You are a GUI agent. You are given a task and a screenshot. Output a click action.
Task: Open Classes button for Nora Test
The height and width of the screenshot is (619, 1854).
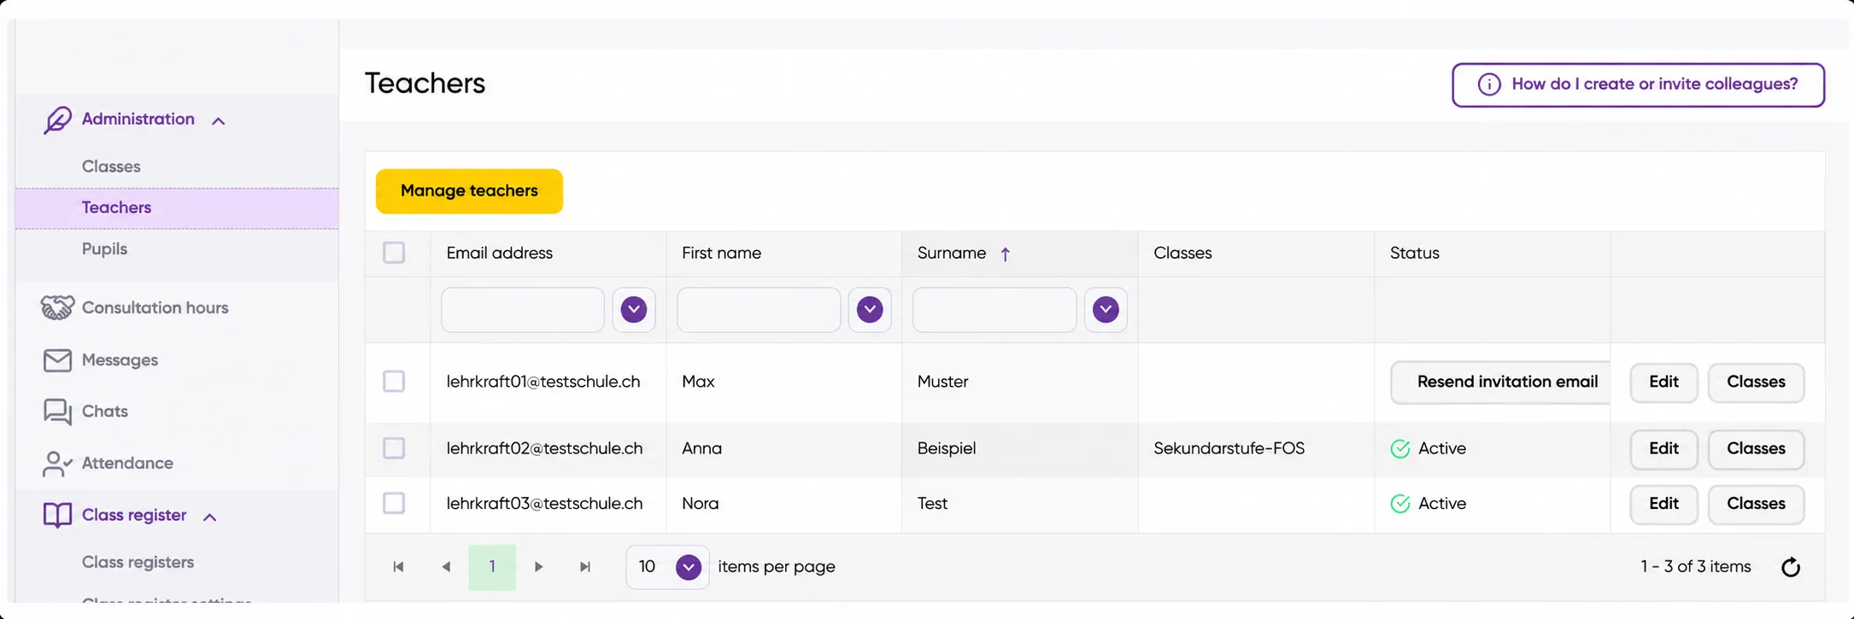pyautogui.click(x=1756, y=504)
